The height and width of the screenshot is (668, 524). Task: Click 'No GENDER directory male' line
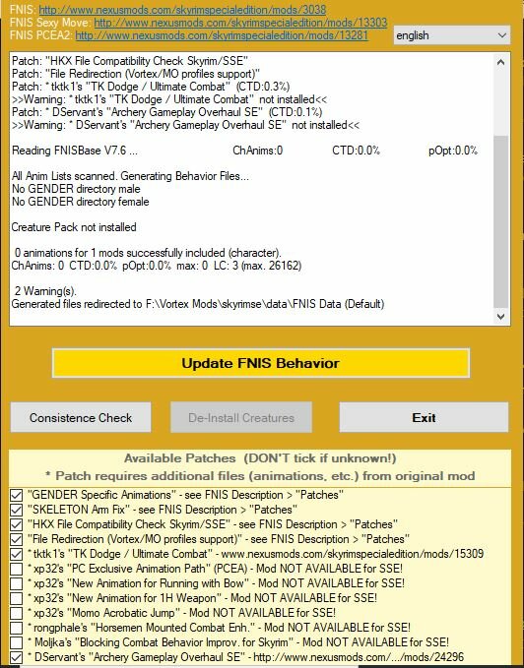click(x=76, y=189)
